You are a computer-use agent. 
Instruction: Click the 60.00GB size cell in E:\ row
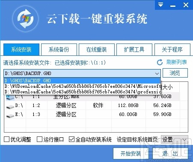128,114
